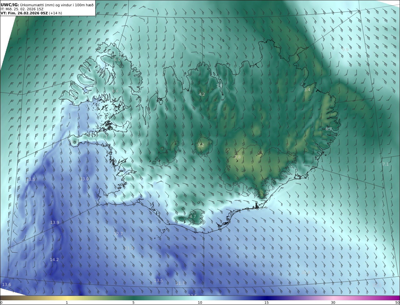Click the 7.1 label on the Snæfellsnes peninsula
This screenshot has height=305, width=400.
(104, 136)
